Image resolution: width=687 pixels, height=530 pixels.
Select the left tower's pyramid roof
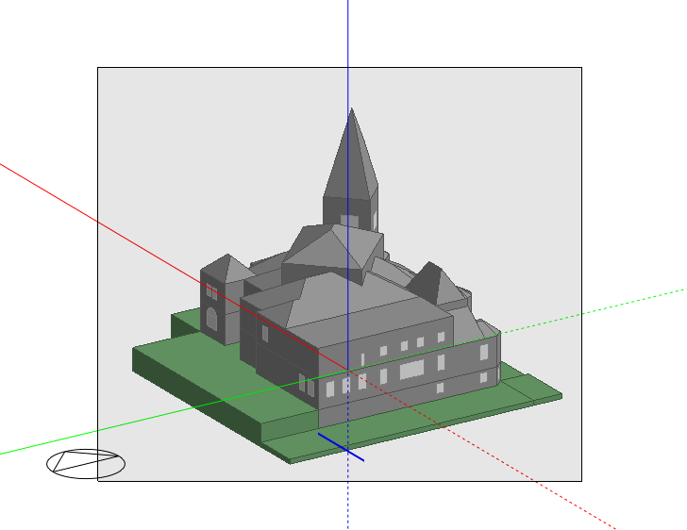pos(225,267)
